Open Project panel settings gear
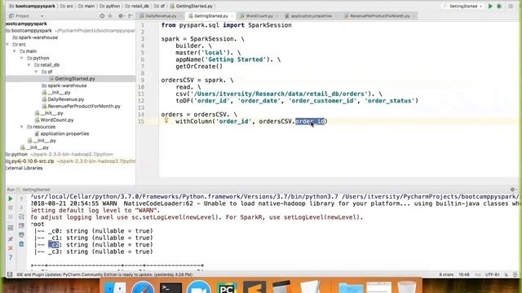 121,16
